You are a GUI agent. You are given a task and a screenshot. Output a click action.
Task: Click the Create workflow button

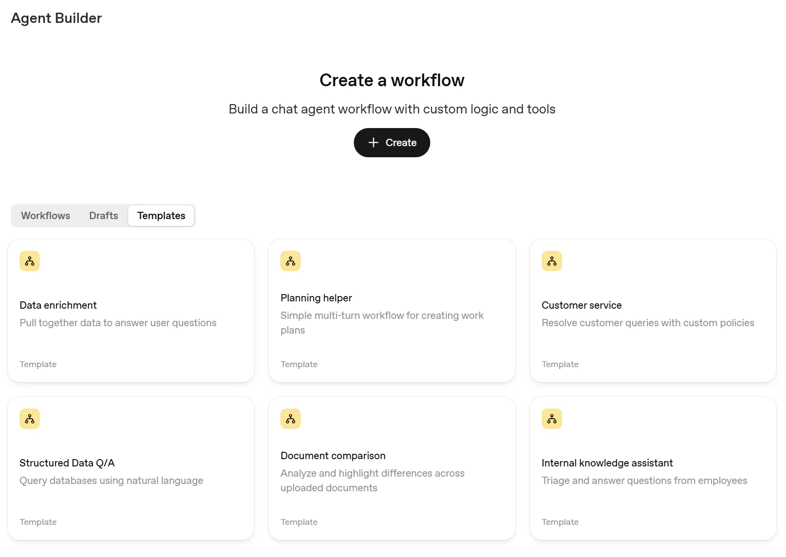392,143
